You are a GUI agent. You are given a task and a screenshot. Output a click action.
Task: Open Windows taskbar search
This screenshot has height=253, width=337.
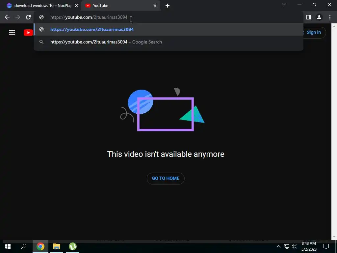pos(24,246)
